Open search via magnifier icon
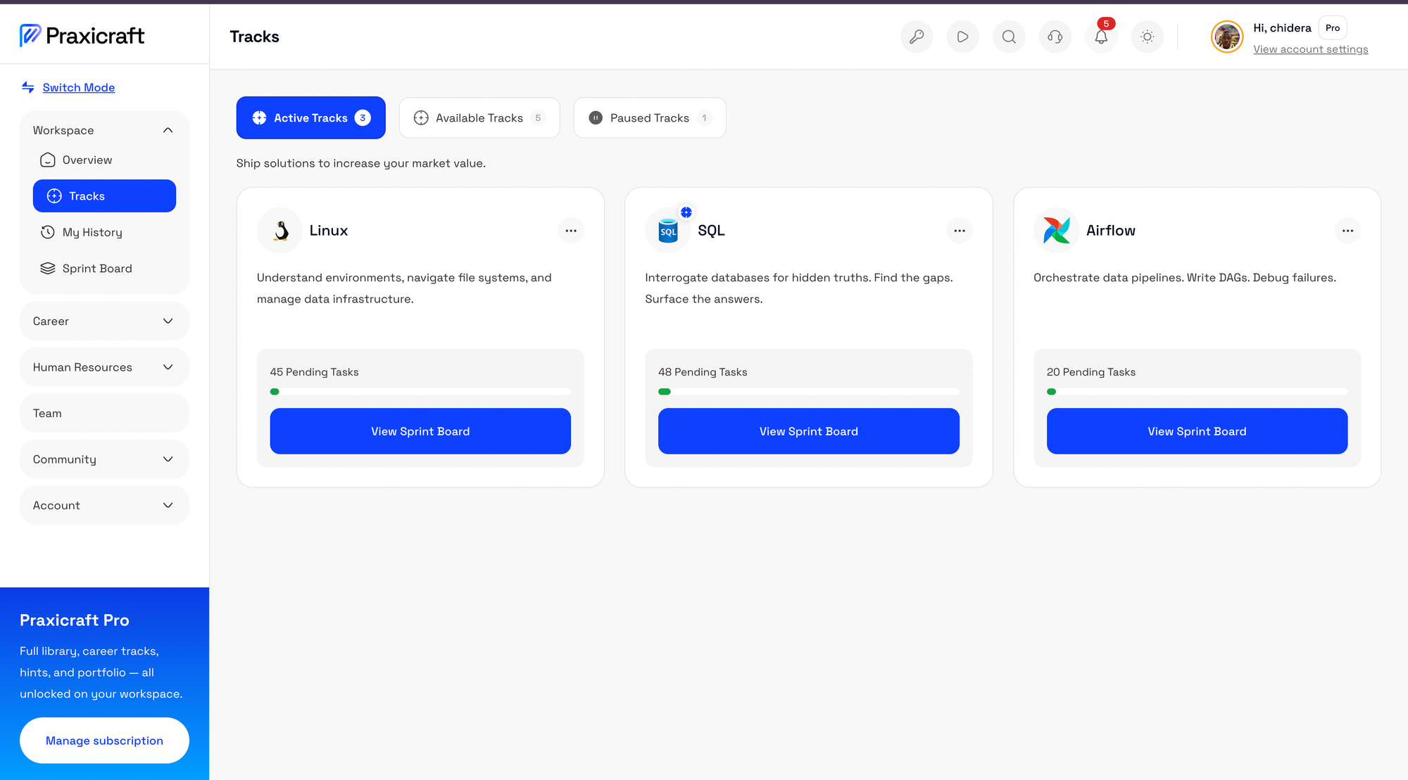The image size is (1408, 780). [x=1009, y=37]
